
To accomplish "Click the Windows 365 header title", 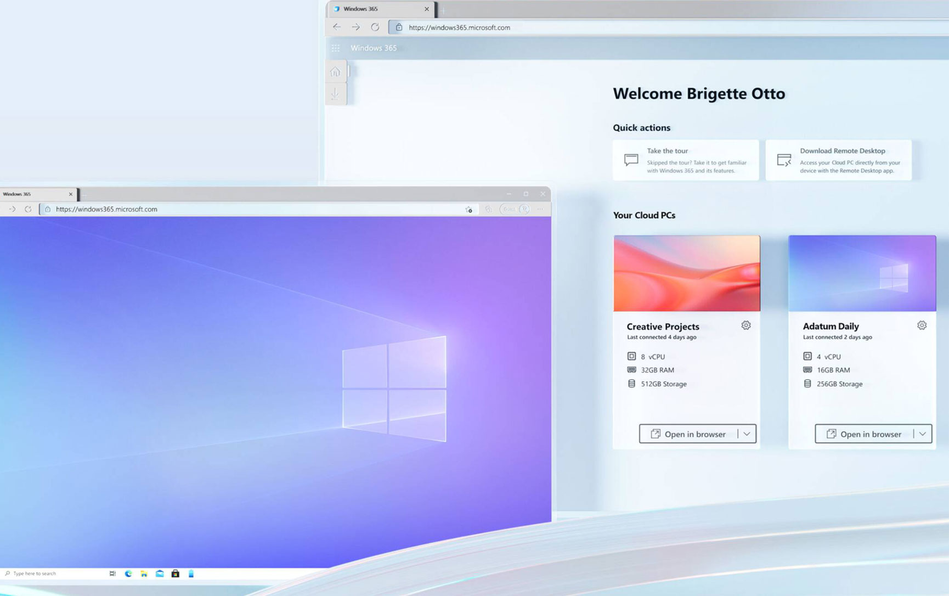I will click(374, 48).
